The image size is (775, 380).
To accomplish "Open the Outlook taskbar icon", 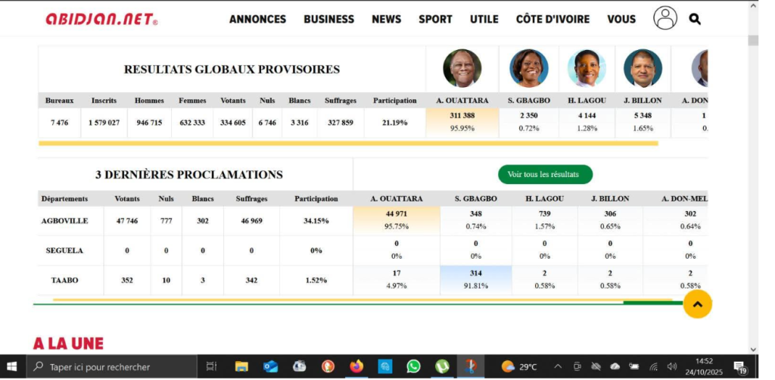I will (x=270, y=366).
